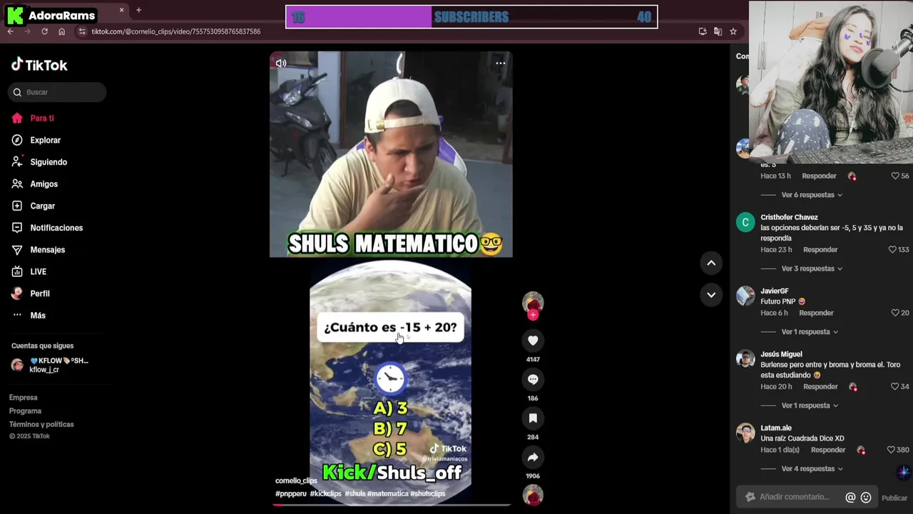This screenshot has width=913, height=514.
Task: Expand Ver 1 respuesta under Jesús Miguel
Action: click(x=810, y=405)
